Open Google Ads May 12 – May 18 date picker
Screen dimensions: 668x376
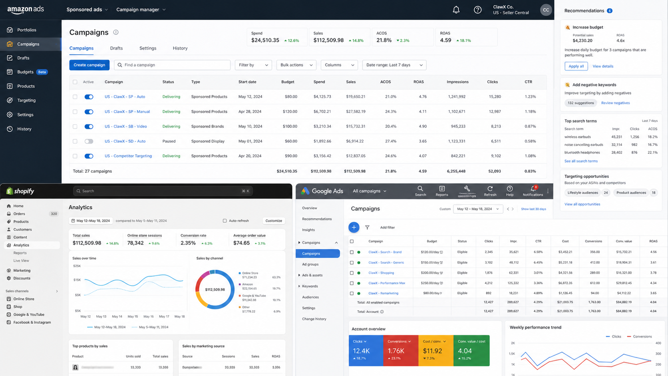478,209
